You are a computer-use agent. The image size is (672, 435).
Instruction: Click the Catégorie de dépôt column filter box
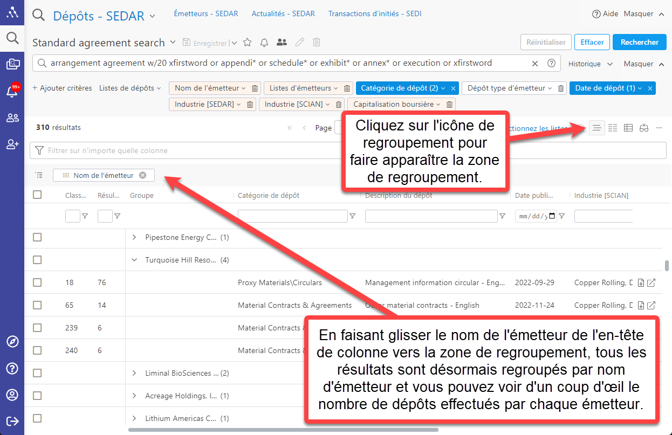point(293,216)
